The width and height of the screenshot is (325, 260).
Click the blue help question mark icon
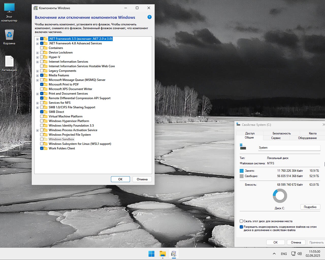pos(150,17)
